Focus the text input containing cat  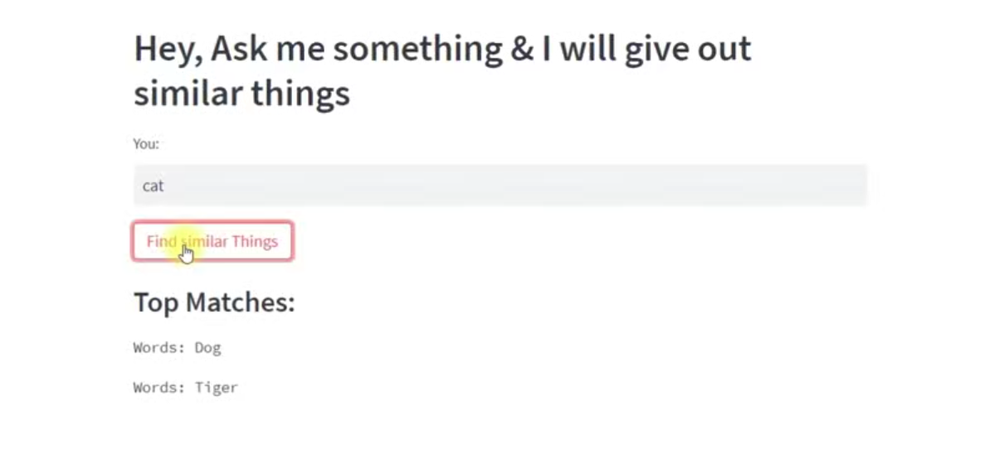(500, 186)
